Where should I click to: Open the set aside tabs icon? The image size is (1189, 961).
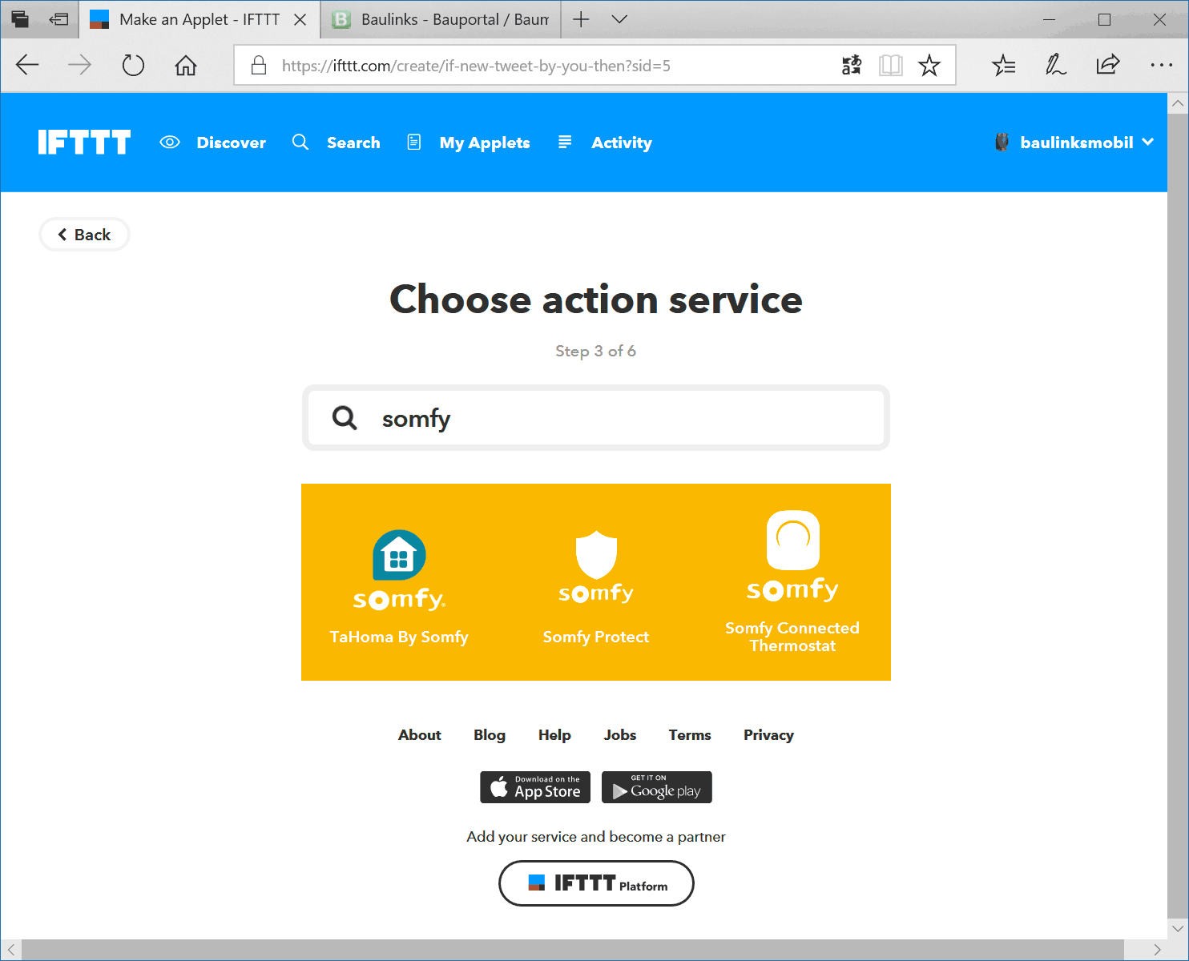(x=20, y=19)
